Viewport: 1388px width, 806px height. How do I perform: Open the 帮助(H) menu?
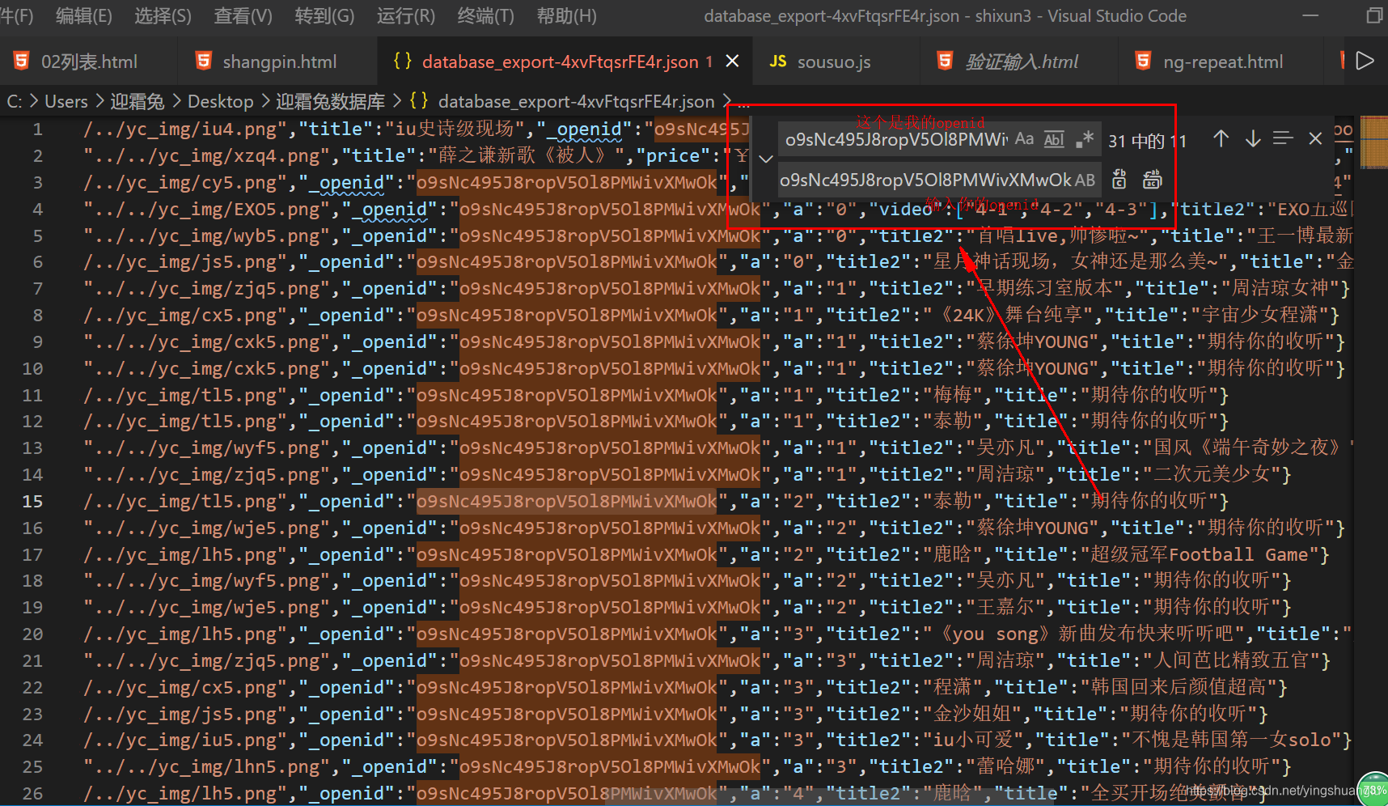[566, 16]
